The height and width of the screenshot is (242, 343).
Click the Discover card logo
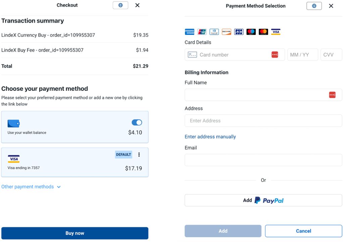[x=227, y=32]
